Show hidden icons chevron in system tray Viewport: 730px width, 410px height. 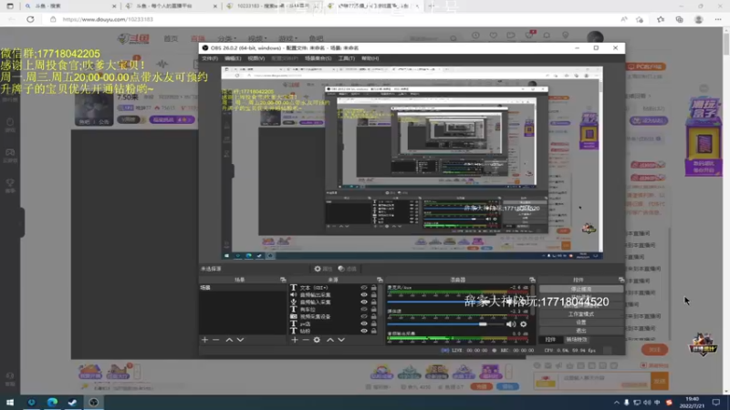pos(617,403)
